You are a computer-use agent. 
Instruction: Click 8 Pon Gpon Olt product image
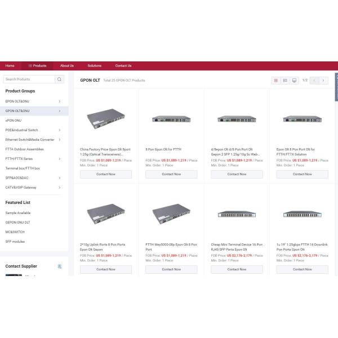pos(171,119)
